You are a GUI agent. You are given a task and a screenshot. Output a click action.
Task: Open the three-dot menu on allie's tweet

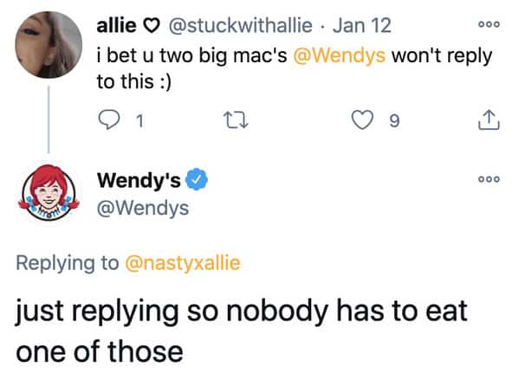489,24
